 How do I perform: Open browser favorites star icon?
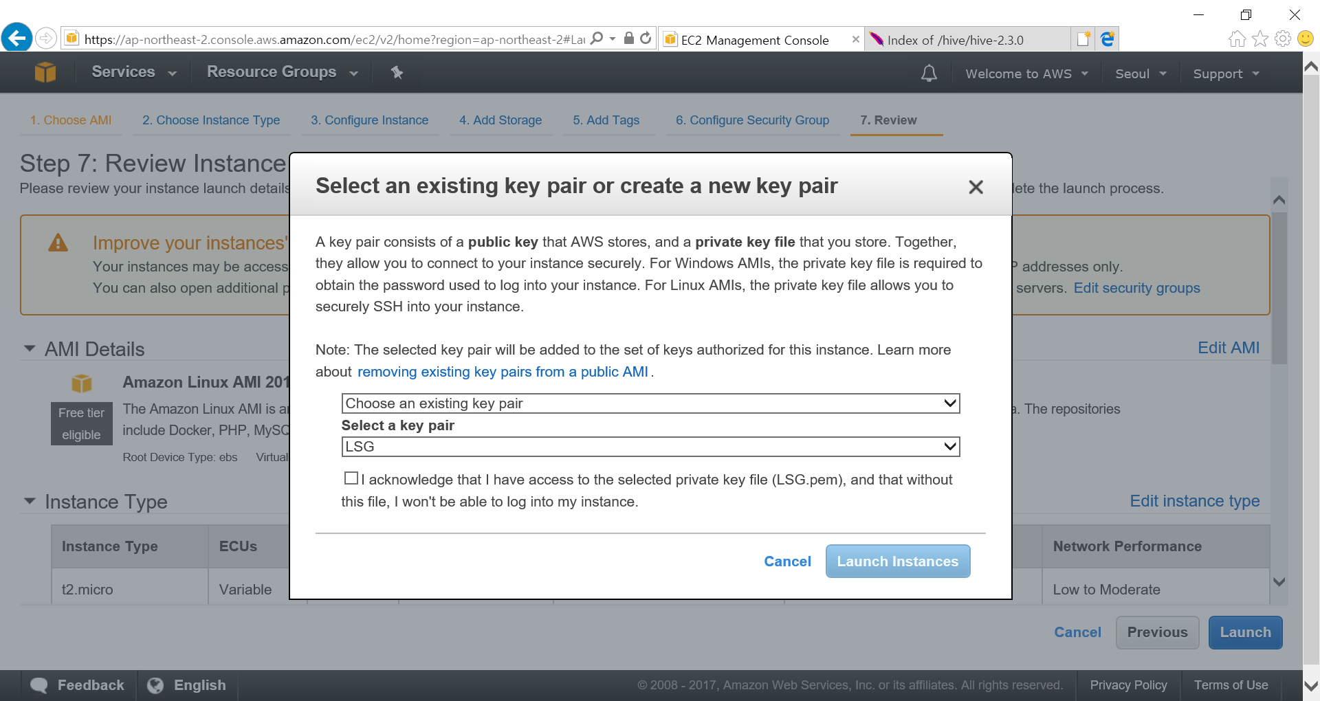[x=1259, y=38]
